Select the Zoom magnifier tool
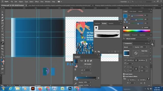 (2, 55)
